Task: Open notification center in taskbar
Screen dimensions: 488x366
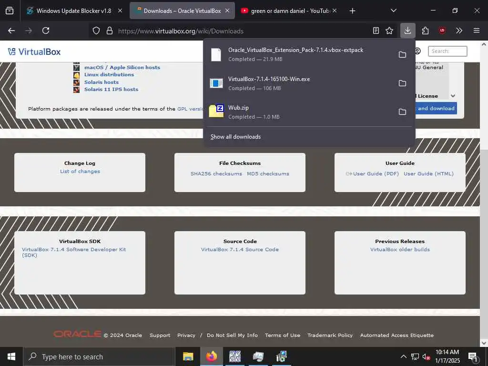Action: (x=473, y=357)
